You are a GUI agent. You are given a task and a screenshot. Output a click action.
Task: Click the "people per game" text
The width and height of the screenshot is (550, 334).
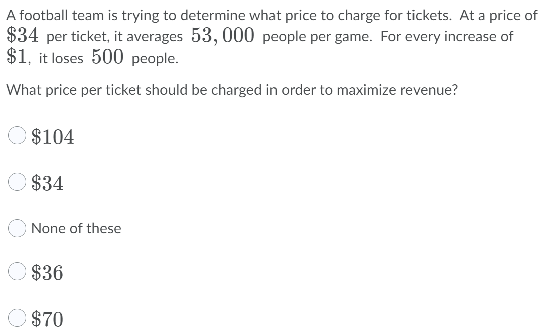317,37
